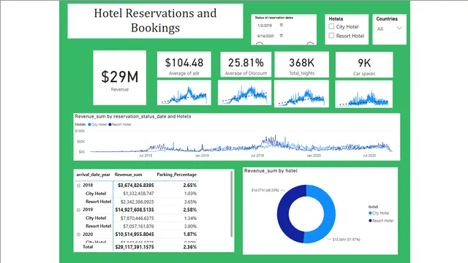Click the Countries 'All' selection box
The image size is (468, 263).
pyautogui.click(x=389, y=28)
